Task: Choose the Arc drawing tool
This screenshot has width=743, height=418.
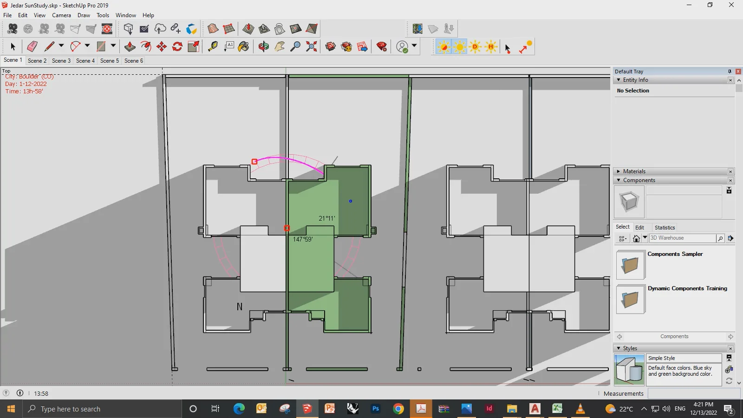Action: point(75,46)
